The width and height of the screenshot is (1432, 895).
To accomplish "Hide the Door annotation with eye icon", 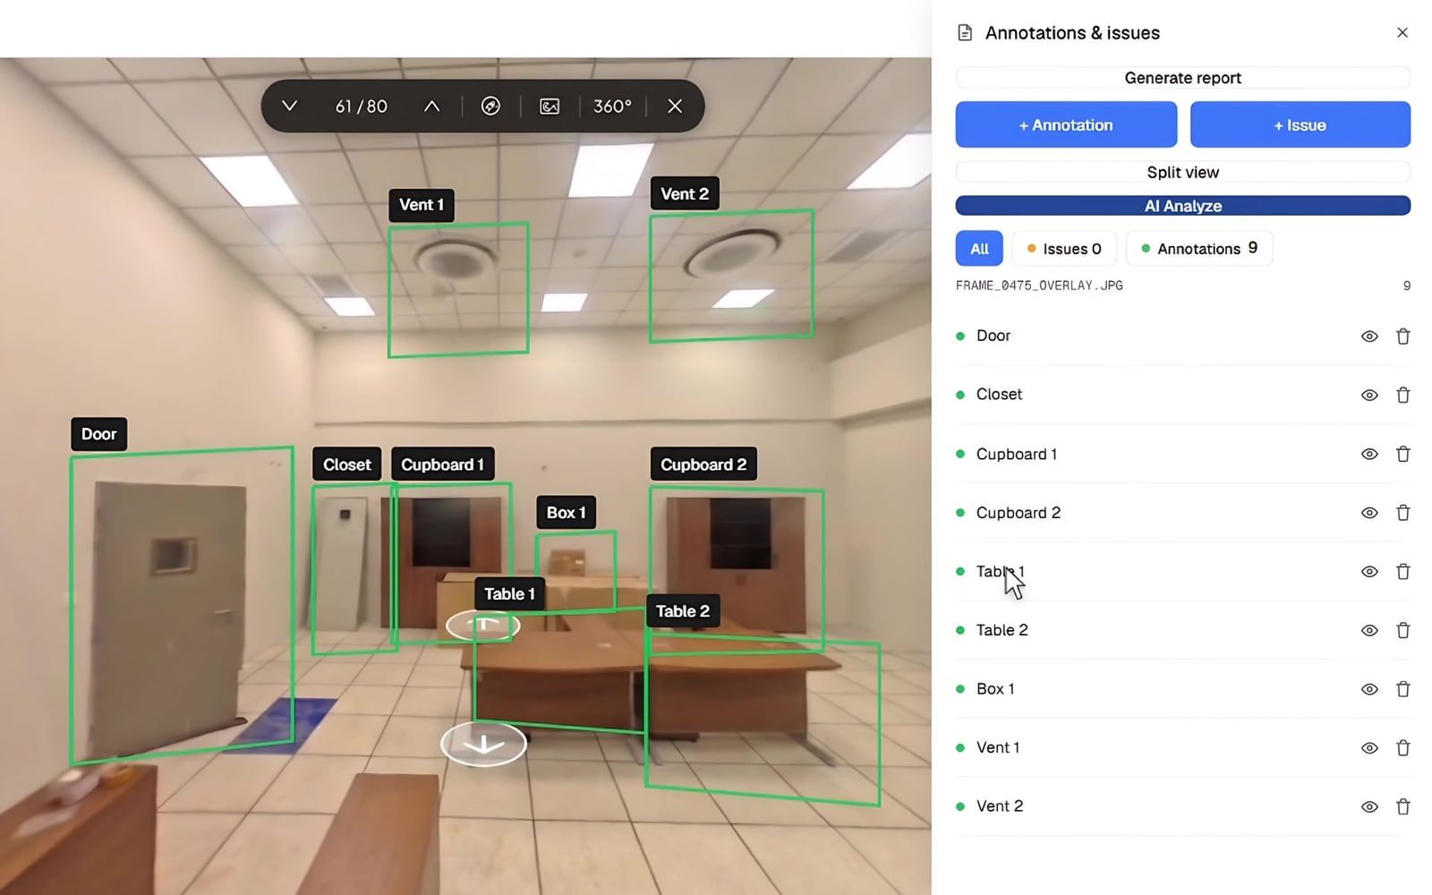I will (1369, 337).
